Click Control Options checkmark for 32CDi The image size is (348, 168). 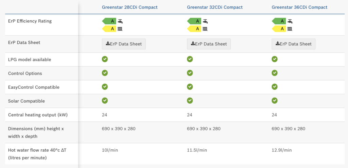190,73
